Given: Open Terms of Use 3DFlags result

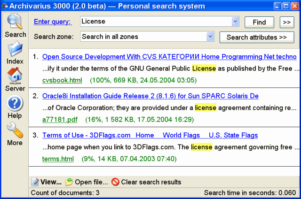Looking at the screenshot, I should click(x=150, y=135).
